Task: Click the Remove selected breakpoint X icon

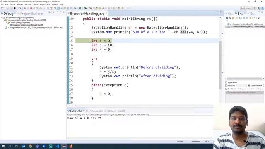Action: point(227,18)
